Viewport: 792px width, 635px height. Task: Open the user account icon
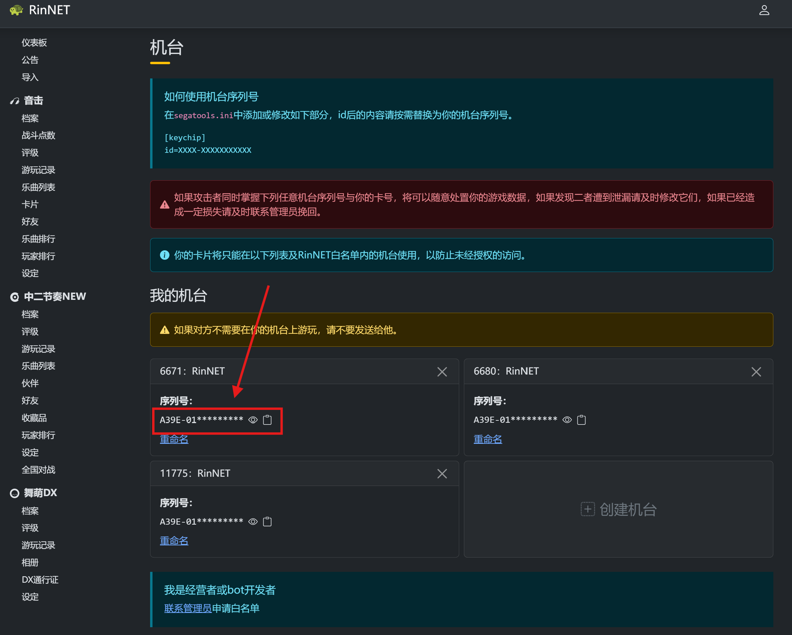click(x=764, y=10)
